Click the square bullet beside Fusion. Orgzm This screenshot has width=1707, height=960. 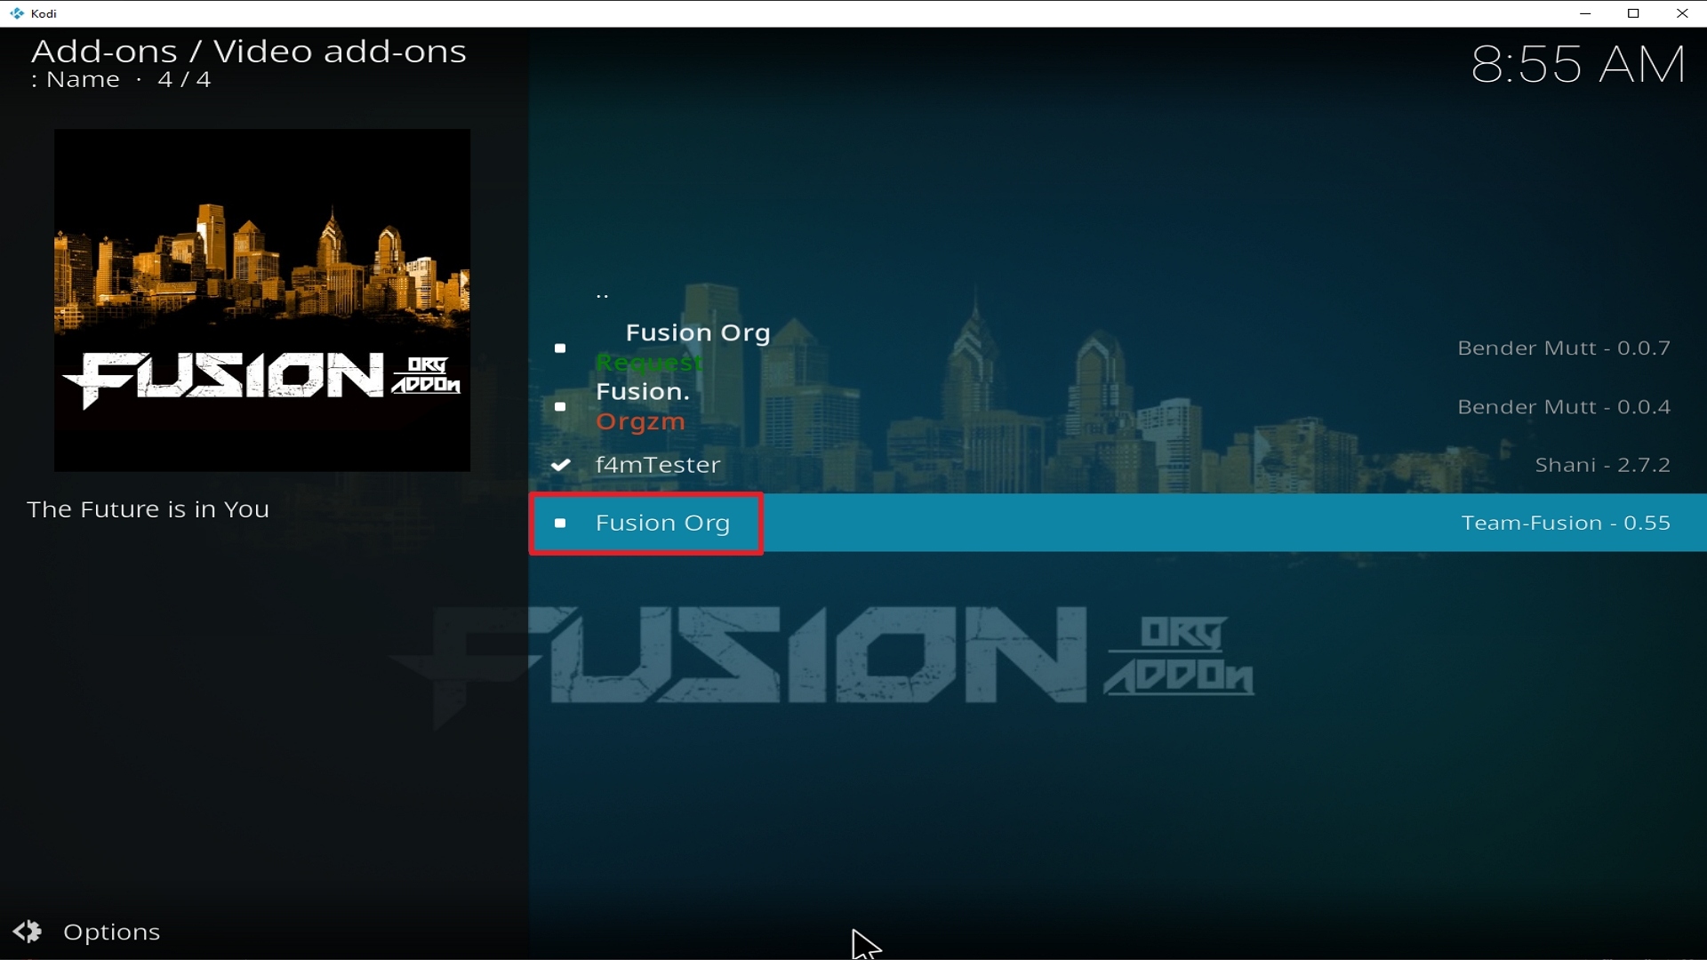(560, 407)
